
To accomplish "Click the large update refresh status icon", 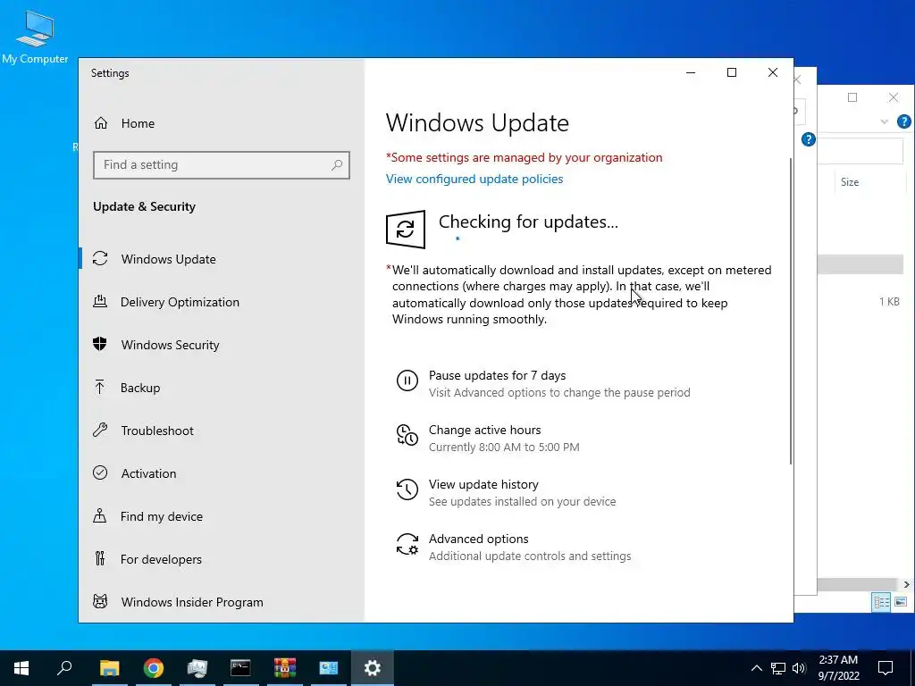I will point(406,230).
